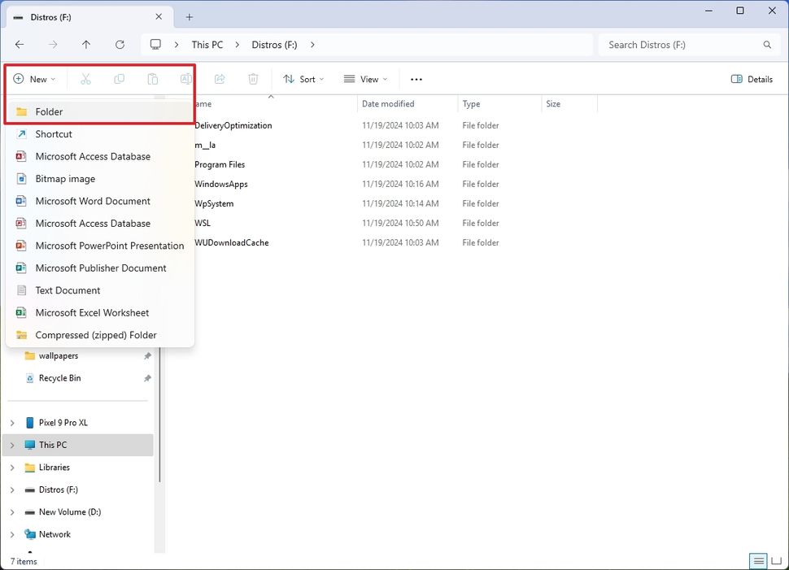789x570 pixels.
Task: Unpin wallpapers from Quick access
Action: pos(147,355)
